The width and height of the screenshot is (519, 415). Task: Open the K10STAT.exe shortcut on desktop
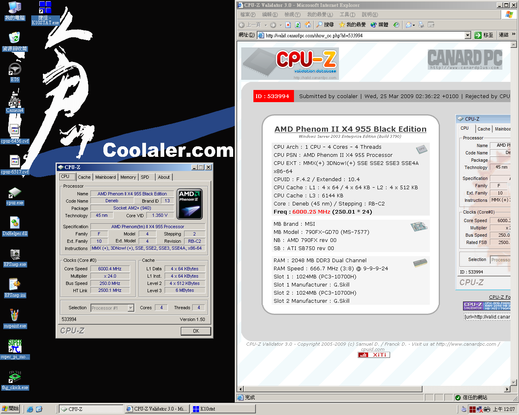click(45, 13)
